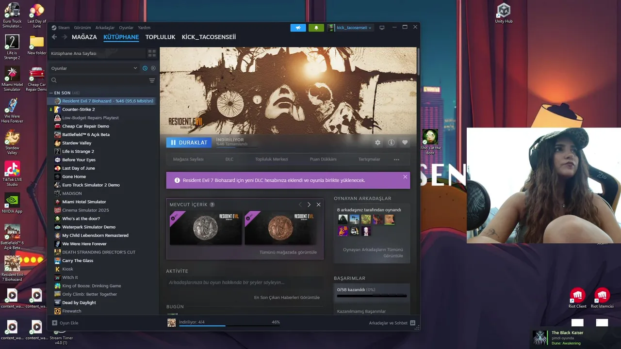Open TikTok LIVE Studio desktop icon
This screenshot has height=349, width=621.
point(12,174)
